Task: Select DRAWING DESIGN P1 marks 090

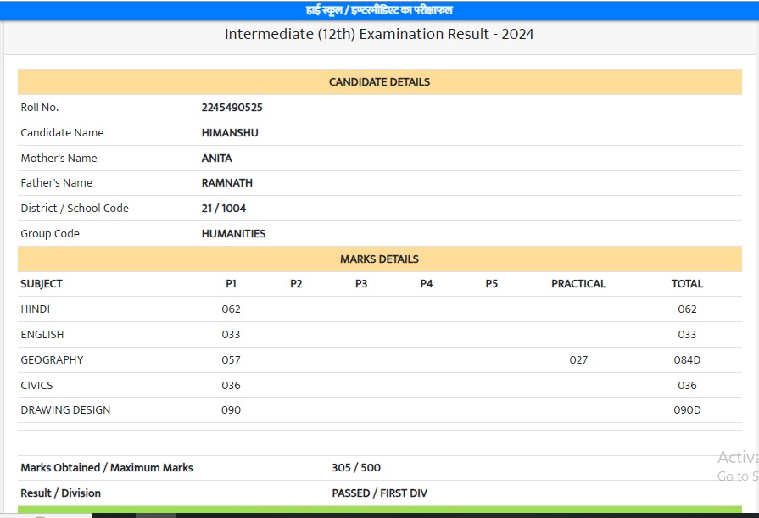Action: 231,410
